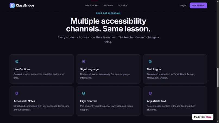The width and height of the screenshot is (219, 123).
Task: Click the ClassBridge brand name
Action: (x=25, y=5)
